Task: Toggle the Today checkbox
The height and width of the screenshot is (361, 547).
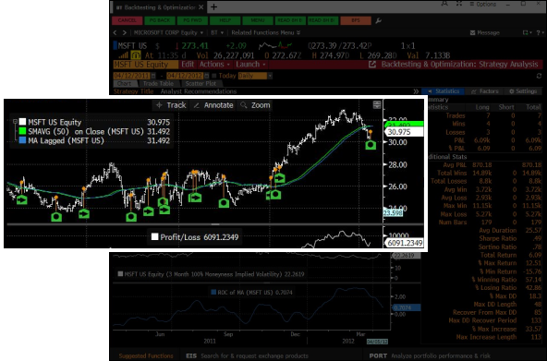Action: (x=213, y=76)
